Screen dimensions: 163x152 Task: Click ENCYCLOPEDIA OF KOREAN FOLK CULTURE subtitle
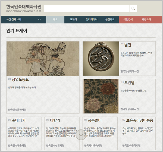point(24,11)
